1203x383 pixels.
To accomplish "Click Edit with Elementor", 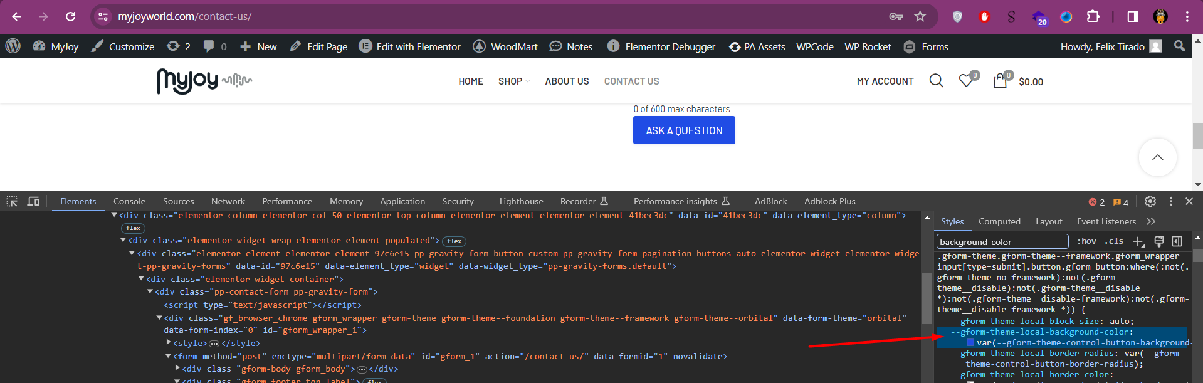I will (x=409, y=46).
